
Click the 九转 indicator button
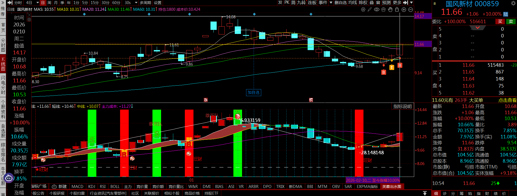click(x=301, y=3)
